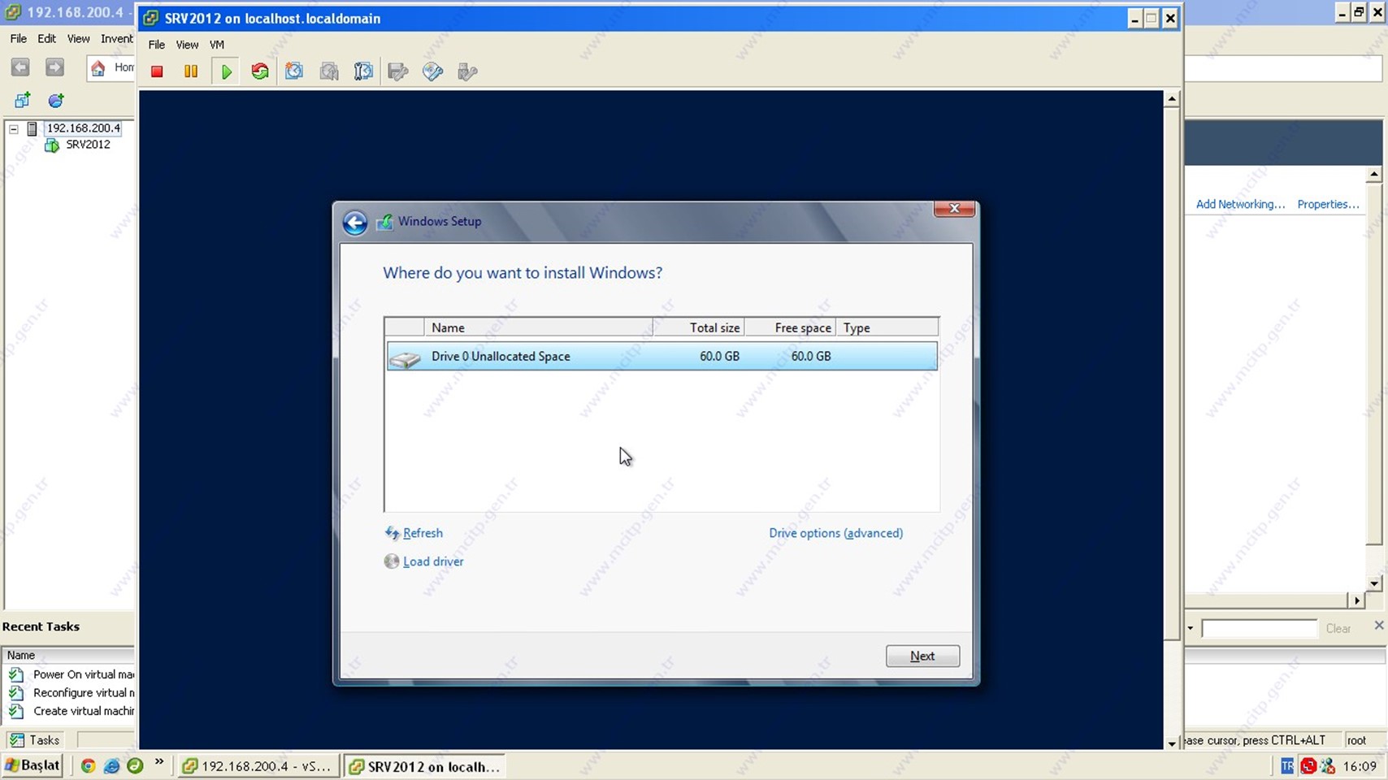The image size is (1388, 780).
Task: Click the USB device connect icon
Action: (x=467, y=71)
